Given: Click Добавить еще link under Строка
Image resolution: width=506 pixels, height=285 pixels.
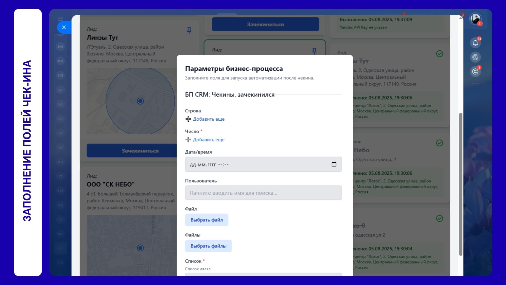Looking at the screenshot, I should [208, 119].
